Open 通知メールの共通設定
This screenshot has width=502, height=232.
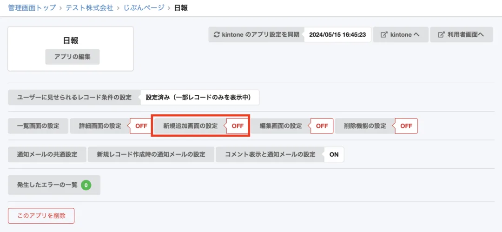(x=47, y=154)
